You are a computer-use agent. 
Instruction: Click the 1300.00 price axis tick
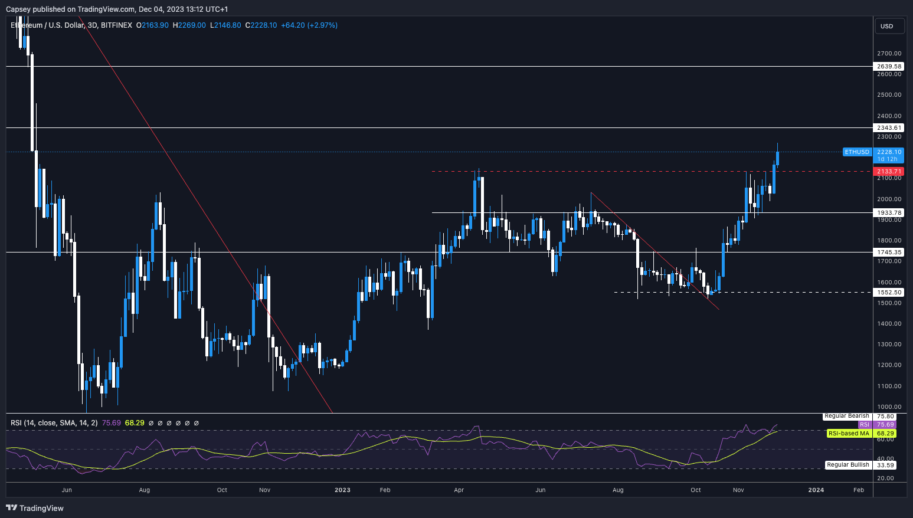[889, 344]
